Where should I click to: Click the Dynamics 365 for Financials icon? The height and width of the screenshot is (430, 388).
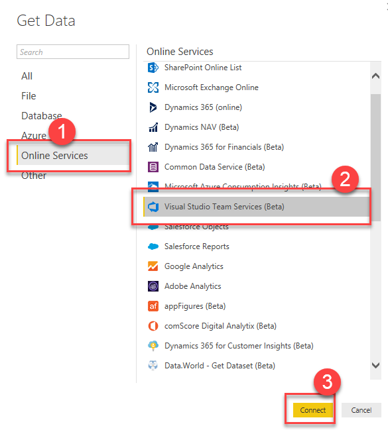point(153,147)
